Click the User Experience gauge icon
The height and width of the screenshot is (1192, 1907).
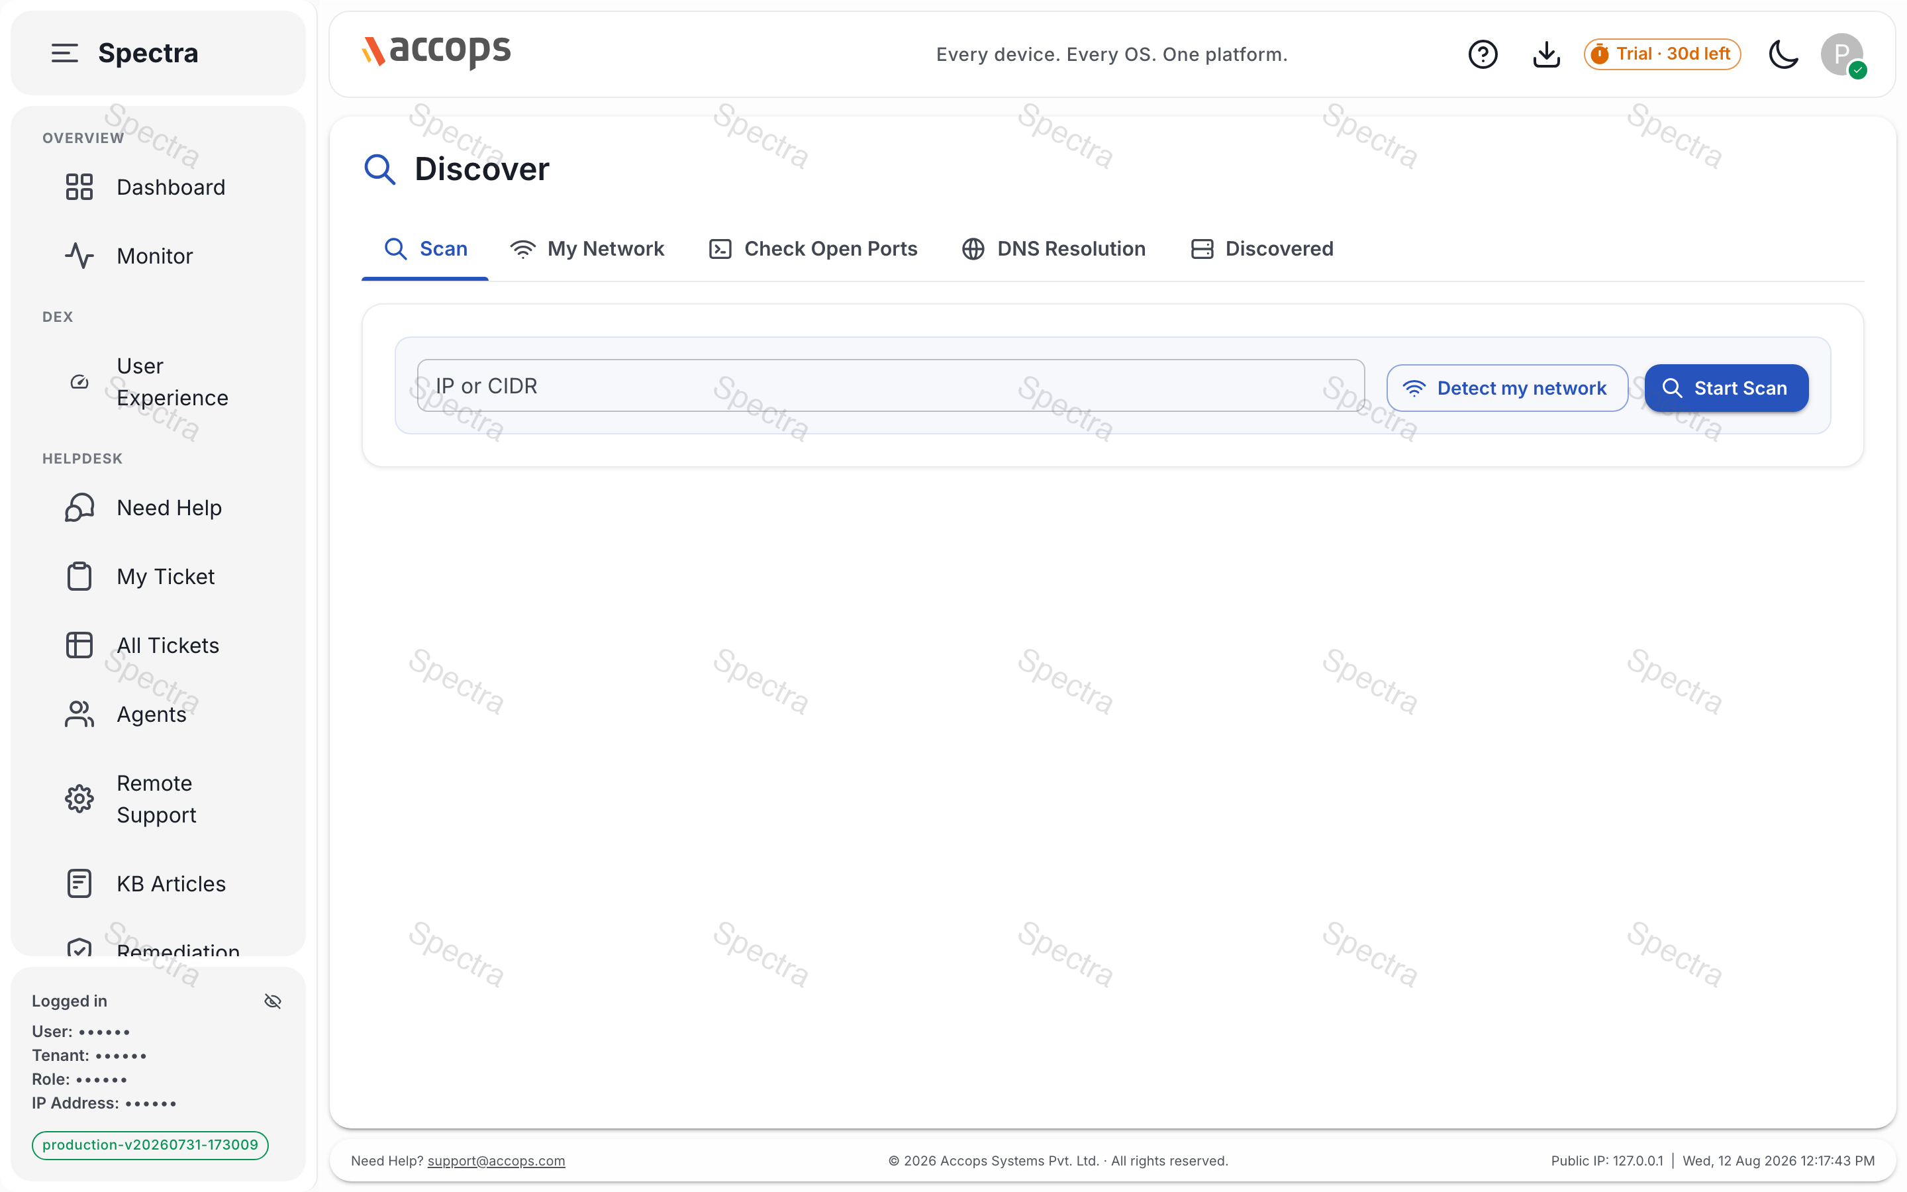pyautogui.click(x=79, y=382)
